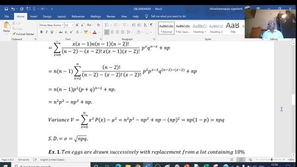Toggle center alignment

coord(112,32)
